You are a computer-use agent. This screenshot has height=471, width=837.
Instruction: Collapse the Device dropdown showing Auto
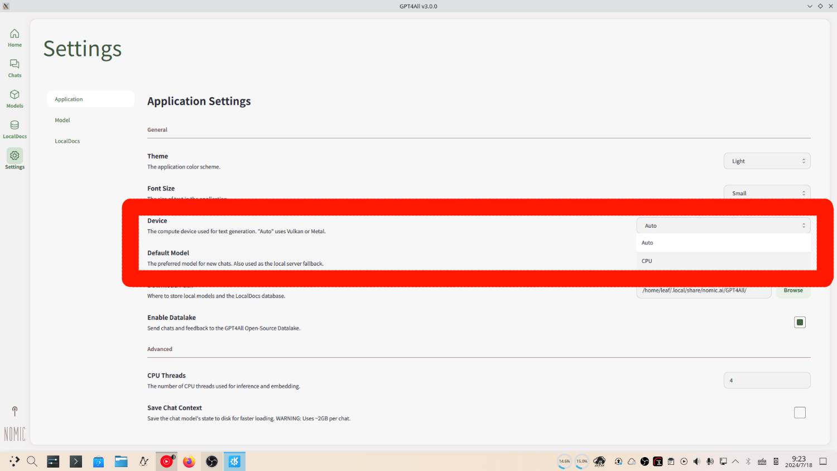pyautogui.click(x=723, y=225)
